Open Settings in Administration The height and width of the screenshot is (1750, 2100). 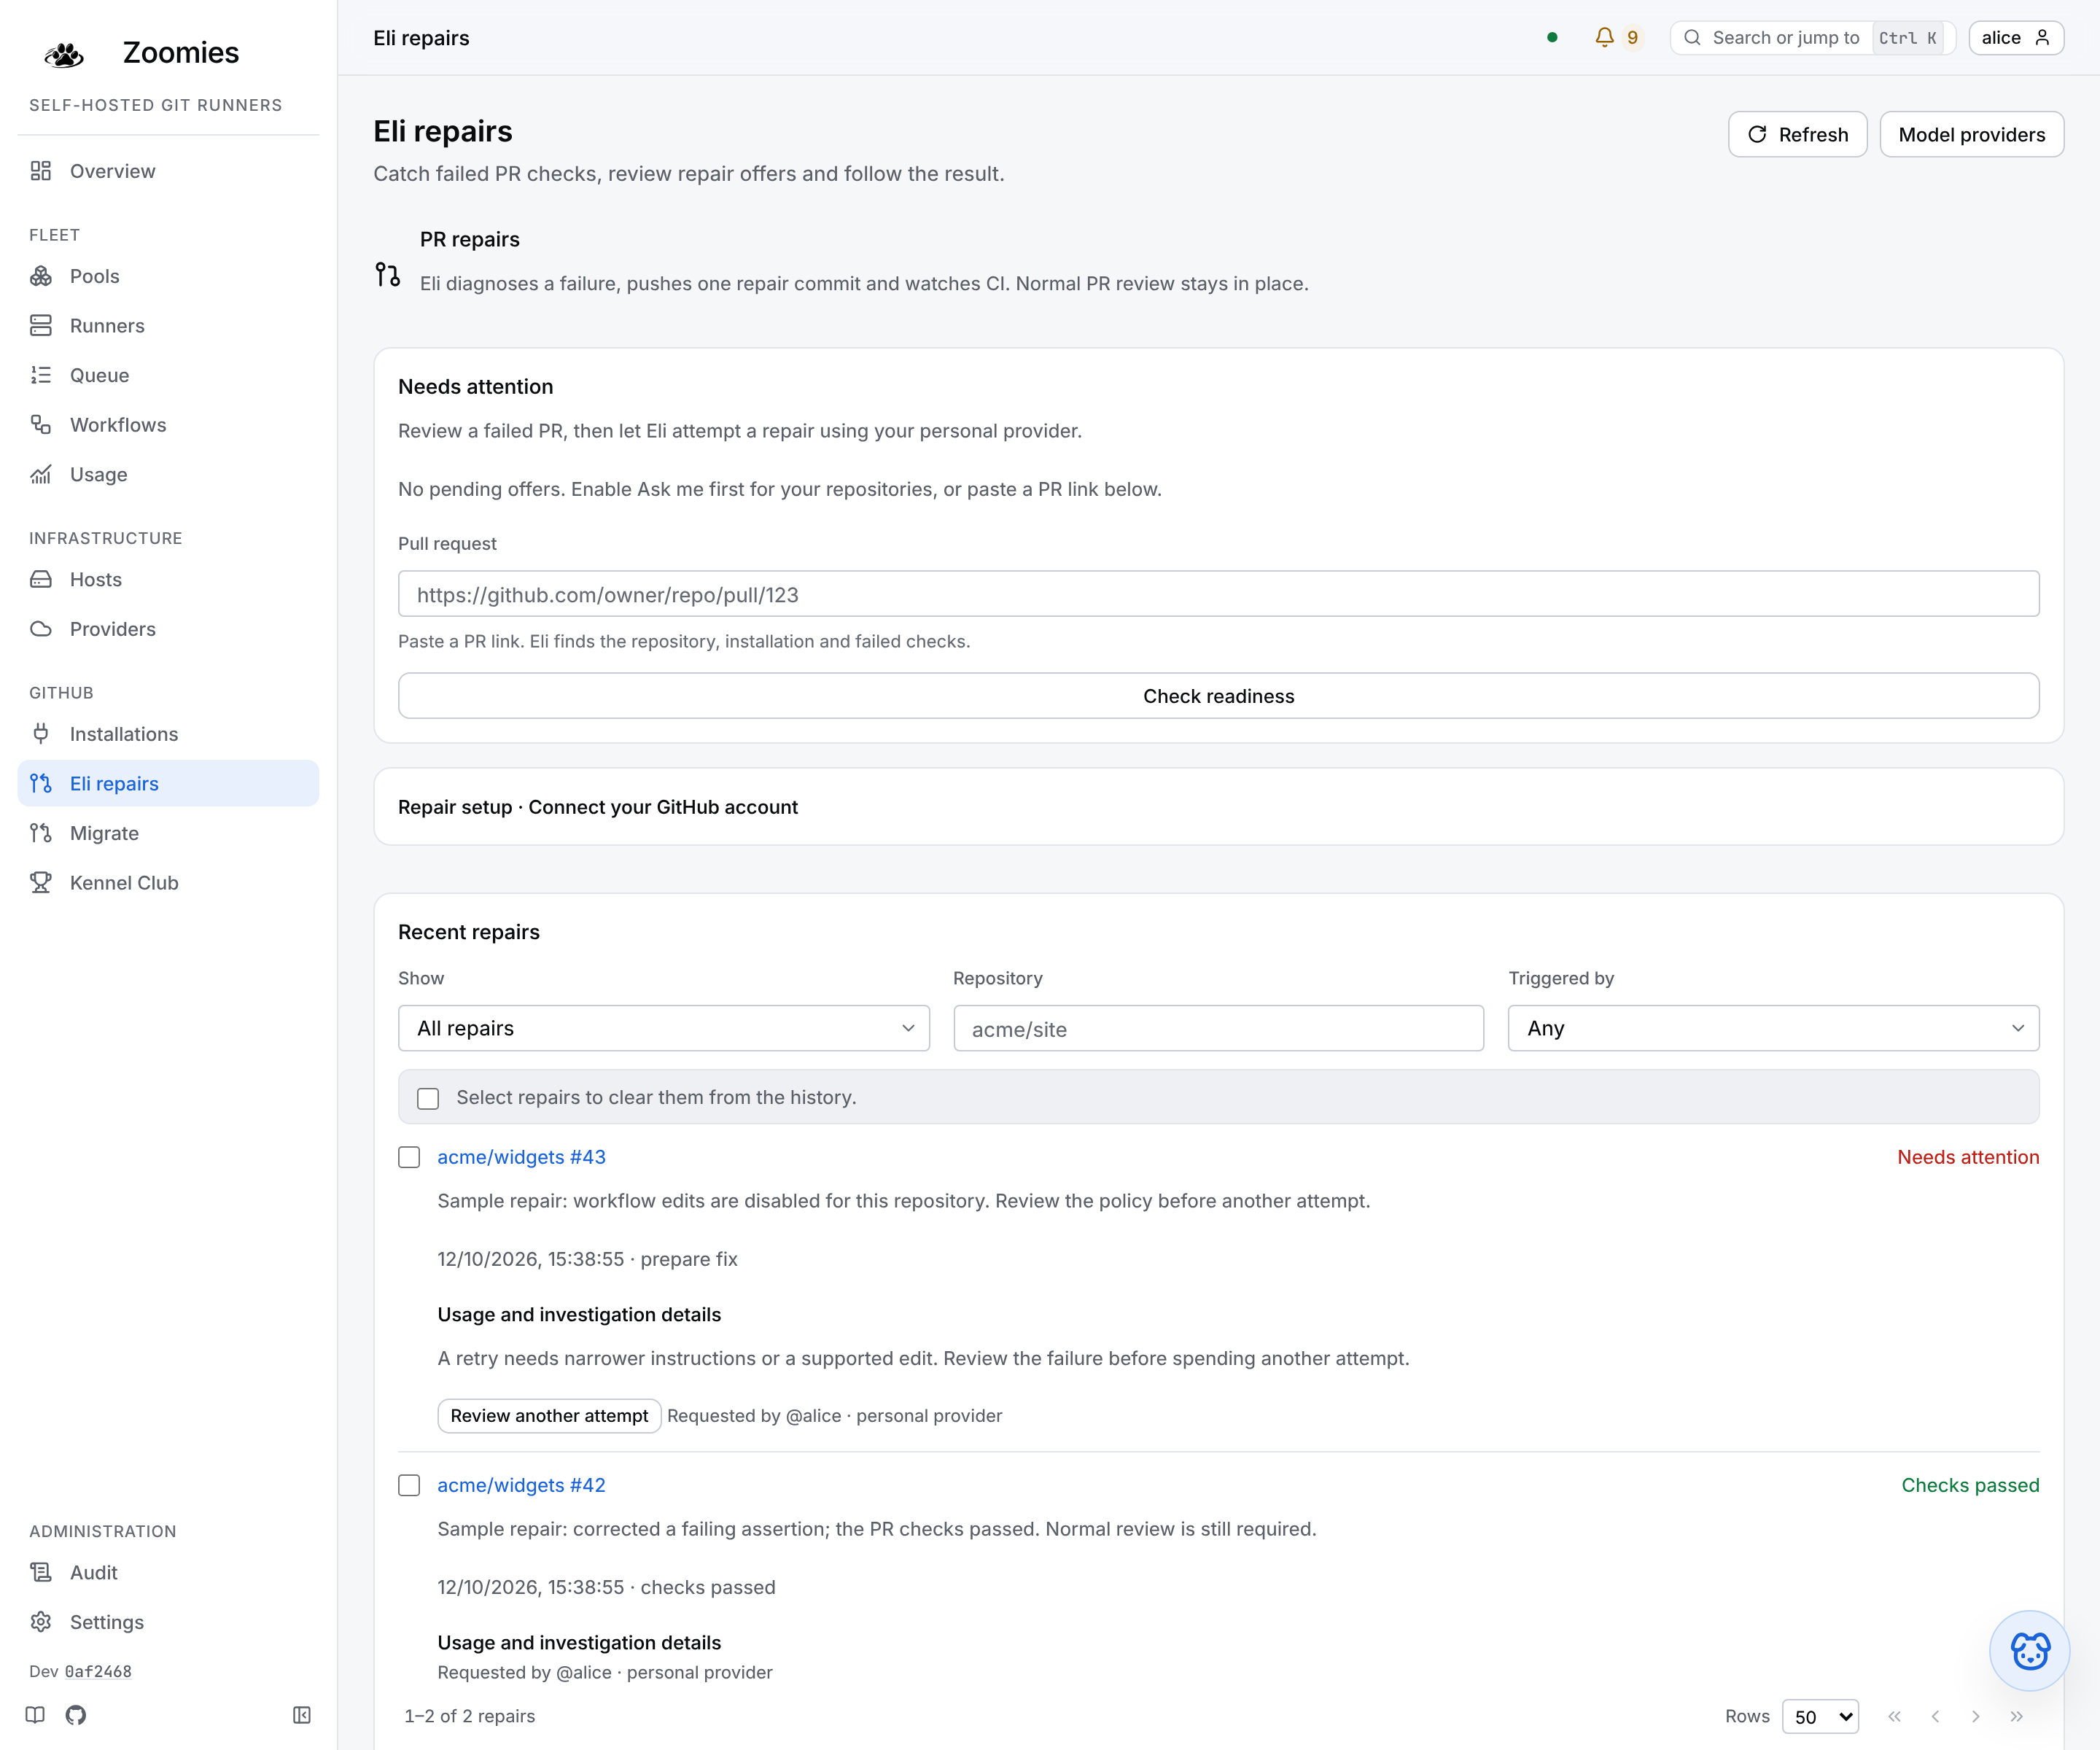point(168,1622)
